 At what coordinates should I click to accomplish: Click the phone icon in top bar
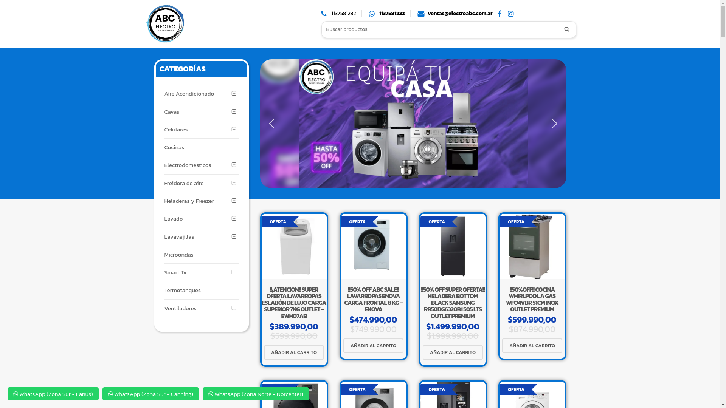click(x=324, y=14)
